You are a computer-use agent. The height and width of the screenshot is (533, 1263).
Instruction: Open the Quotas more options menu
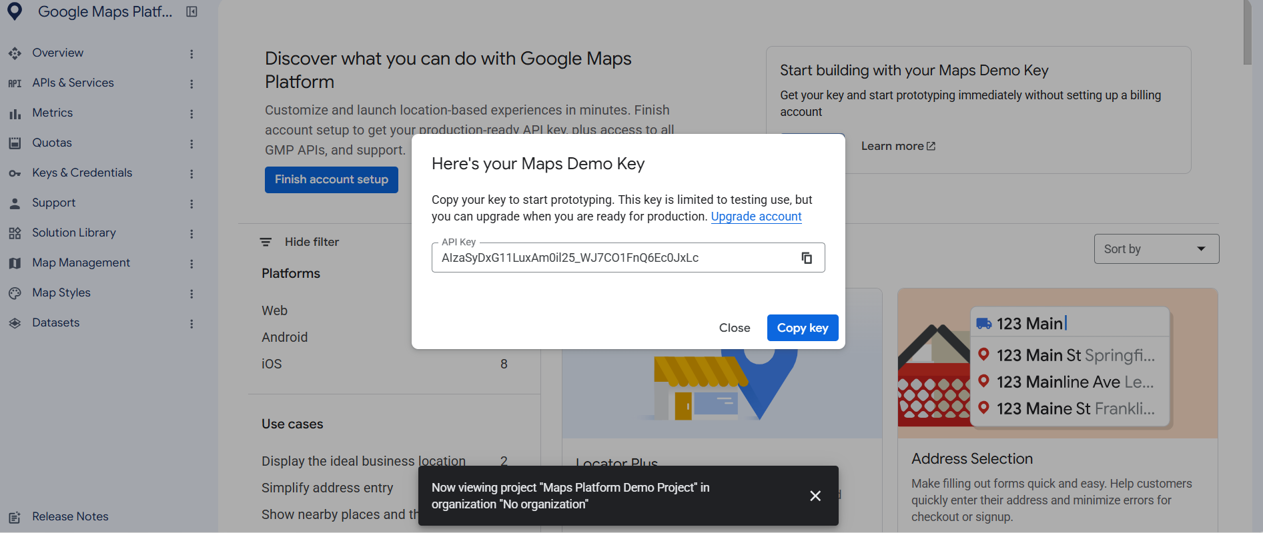191,144
